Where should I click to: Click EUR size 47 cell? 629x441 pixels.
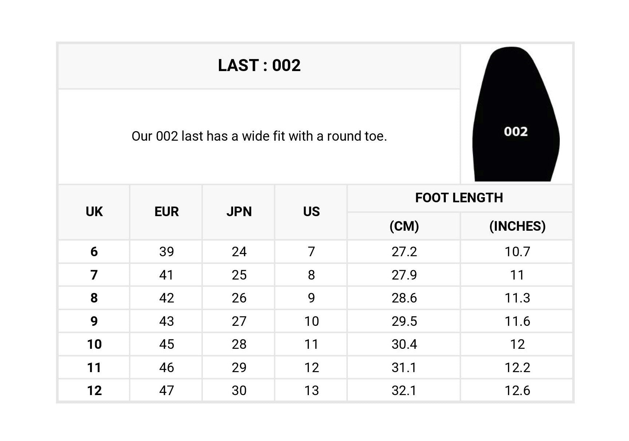[166, 391]
